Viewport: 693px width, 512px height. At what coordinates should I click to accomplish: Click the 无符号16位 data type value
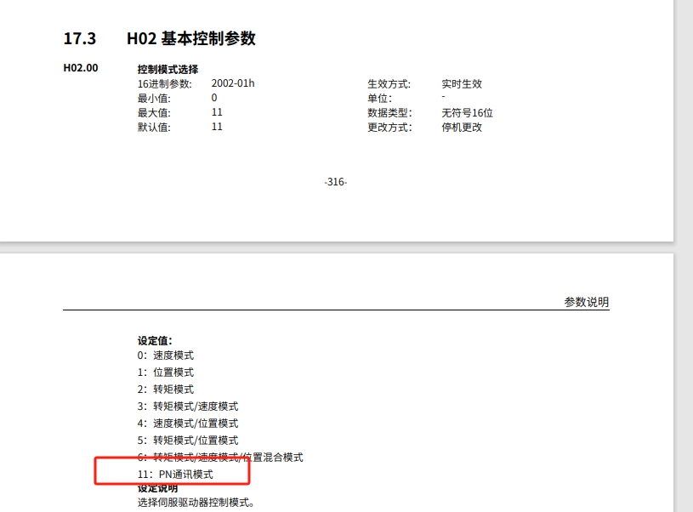click(467, 112)
